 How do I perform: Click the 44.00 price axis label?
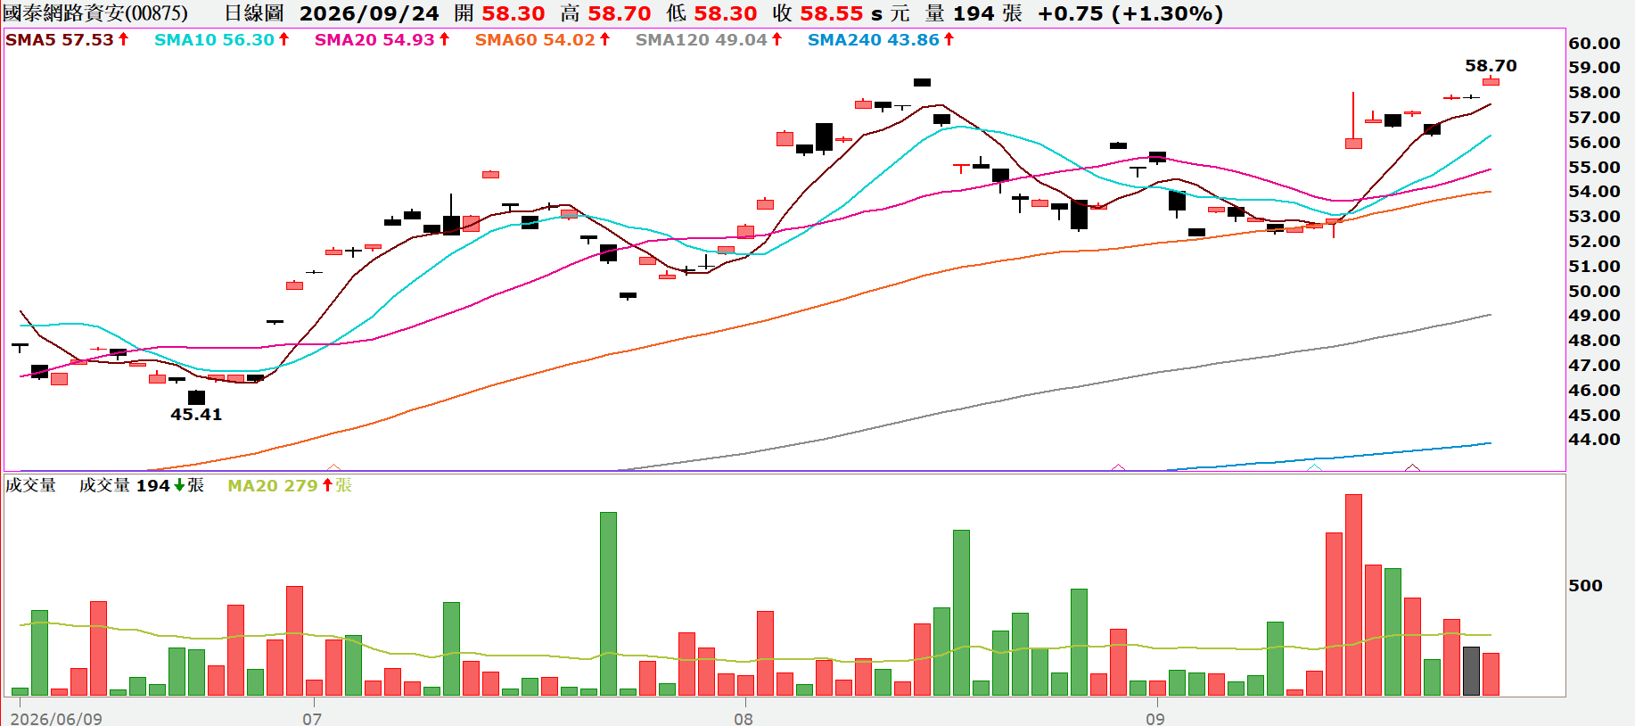[x=1594, y=439]
